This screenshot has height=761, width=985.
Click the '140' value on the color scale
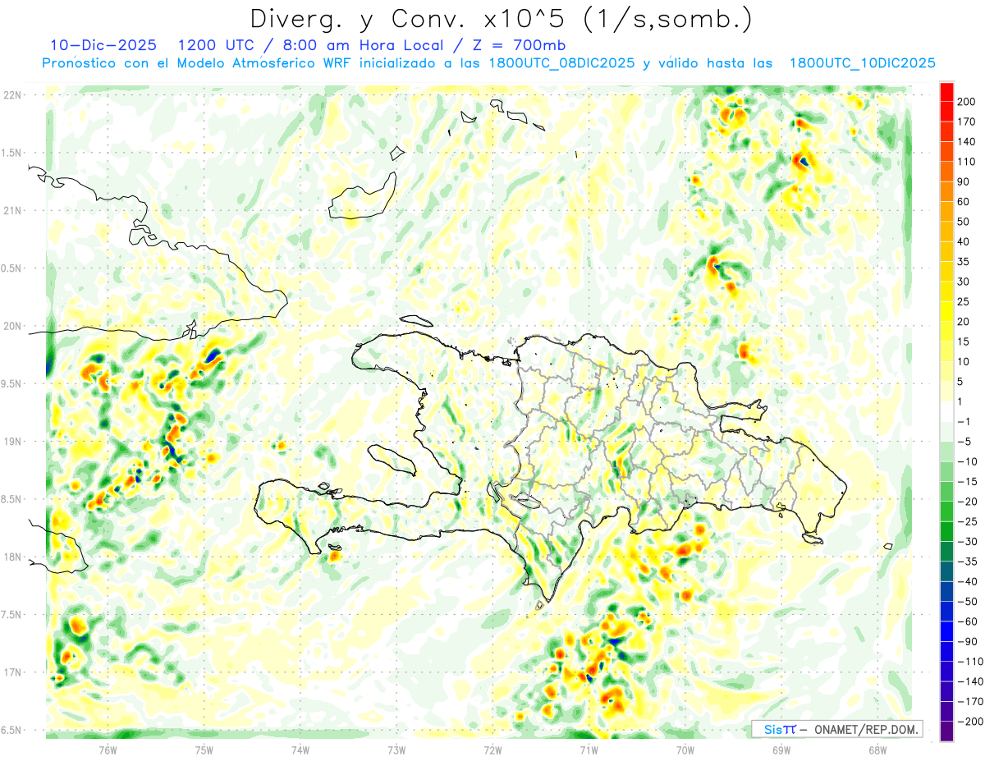tap(966, 142)
